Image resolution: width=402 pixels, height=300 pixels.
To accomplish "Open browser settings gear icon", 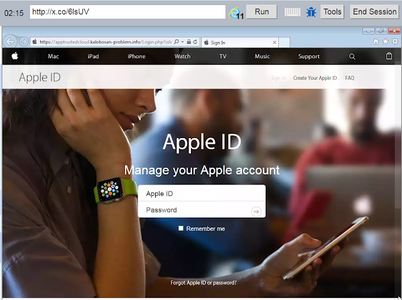I will [x=395, y=41].
